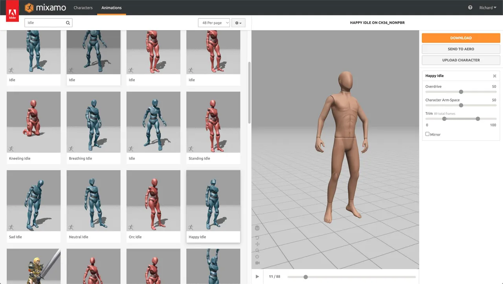The image size is (503, 284).
Task: Click the Trim end handle
Action: [x=478, y=118]
